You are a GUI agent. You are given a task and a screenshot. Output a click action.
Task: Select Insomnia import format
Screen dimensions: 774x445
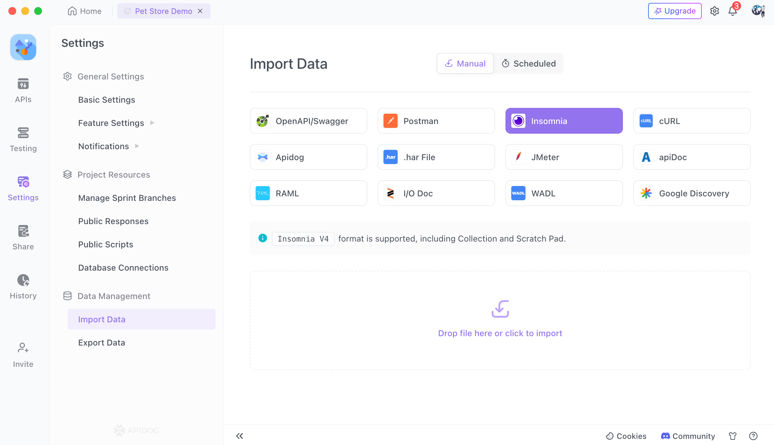pyautogui.click(x=564, y=121)
